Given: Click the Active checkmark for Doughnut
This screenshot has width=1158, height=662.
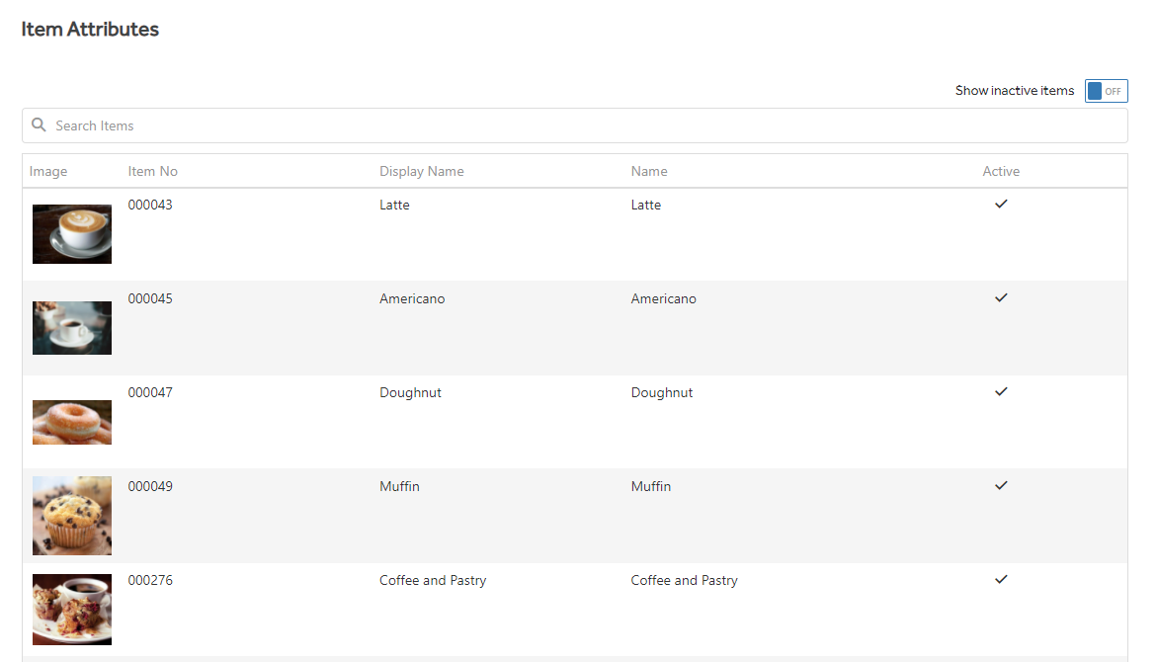Looking at the screenshot, I should pyautogui.click(x=1001, y=391).
